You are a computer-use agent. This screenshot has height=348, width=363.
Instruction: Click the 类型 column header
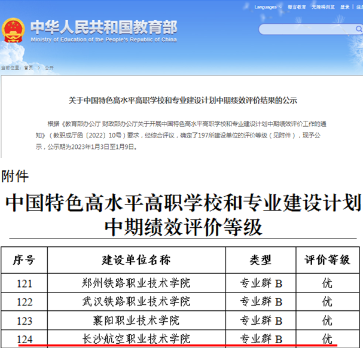[x=261, y=260]
